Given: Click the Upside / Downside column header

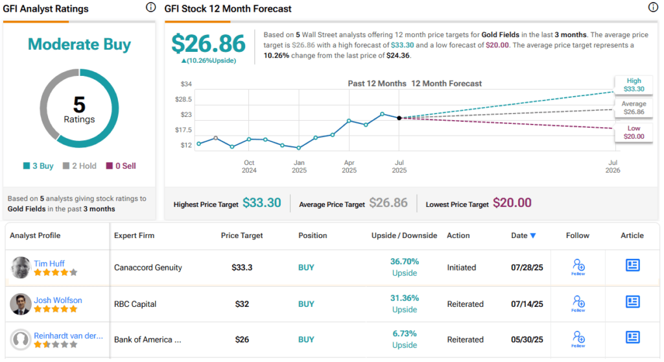Looking at the screenshot, I should [404, 235].
